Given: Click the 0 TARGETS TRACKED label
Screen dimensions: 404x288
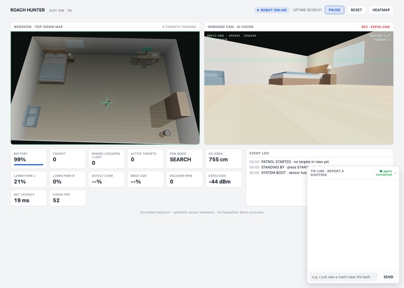Looking at the screenshot, I should (x=179, y=27).
